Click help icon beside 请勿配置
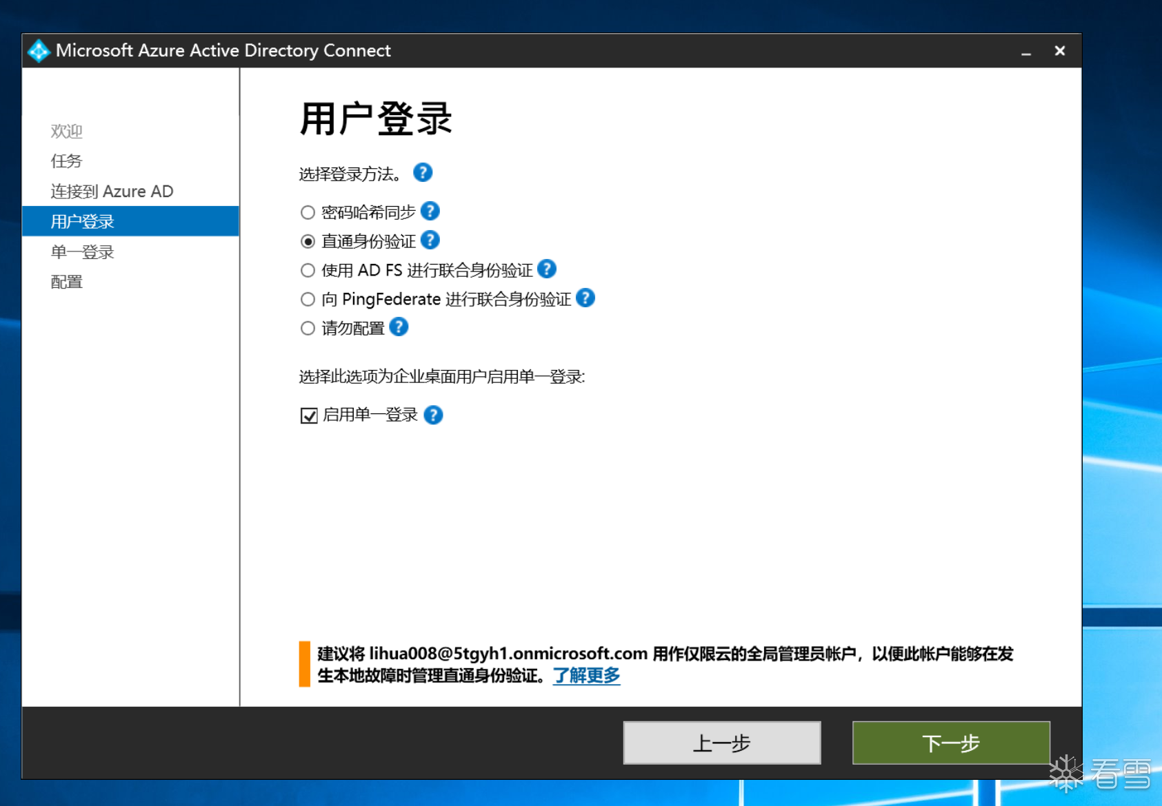The height and width of the screenshot is (806, 1162). pyautogui.click(x=399, y=327)
